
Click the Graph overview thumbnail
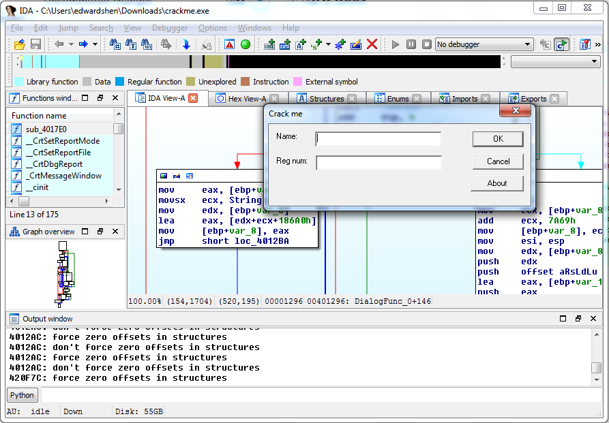click(65, 274)
